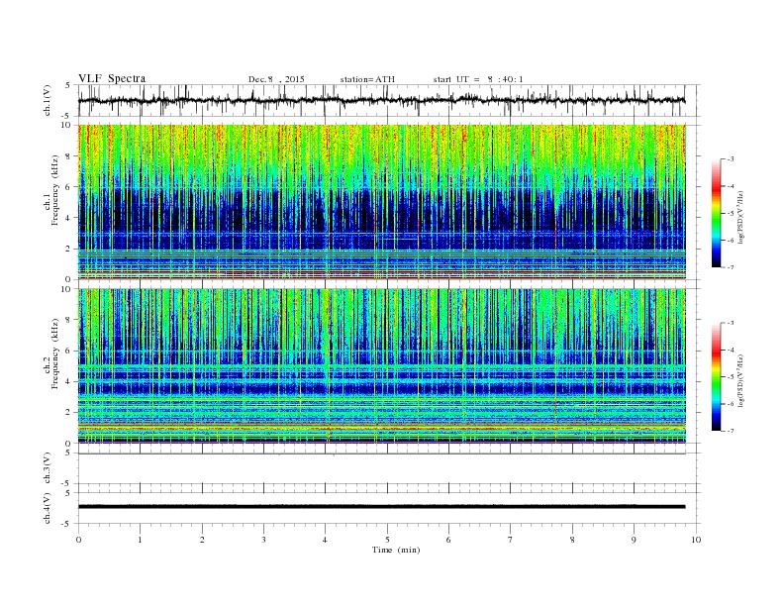Click the "station=ATH" header label

tap(367, 79)
